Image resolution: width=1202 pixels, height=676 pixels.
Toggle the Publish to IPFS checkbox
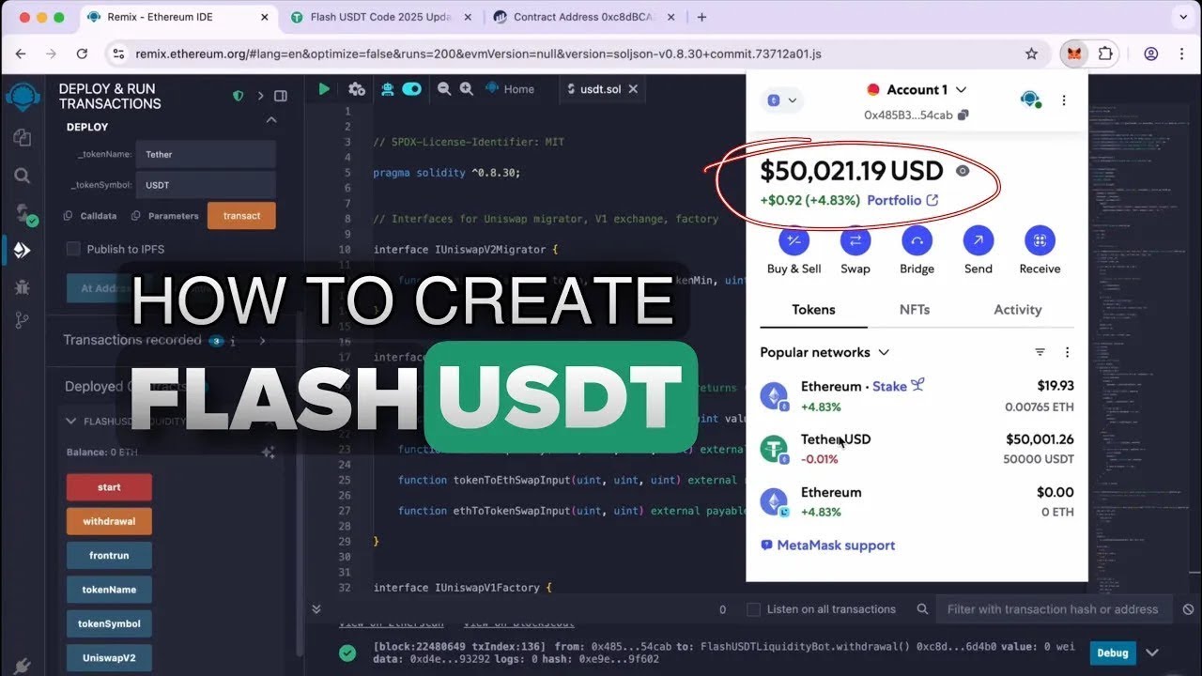tap(73, 249)
